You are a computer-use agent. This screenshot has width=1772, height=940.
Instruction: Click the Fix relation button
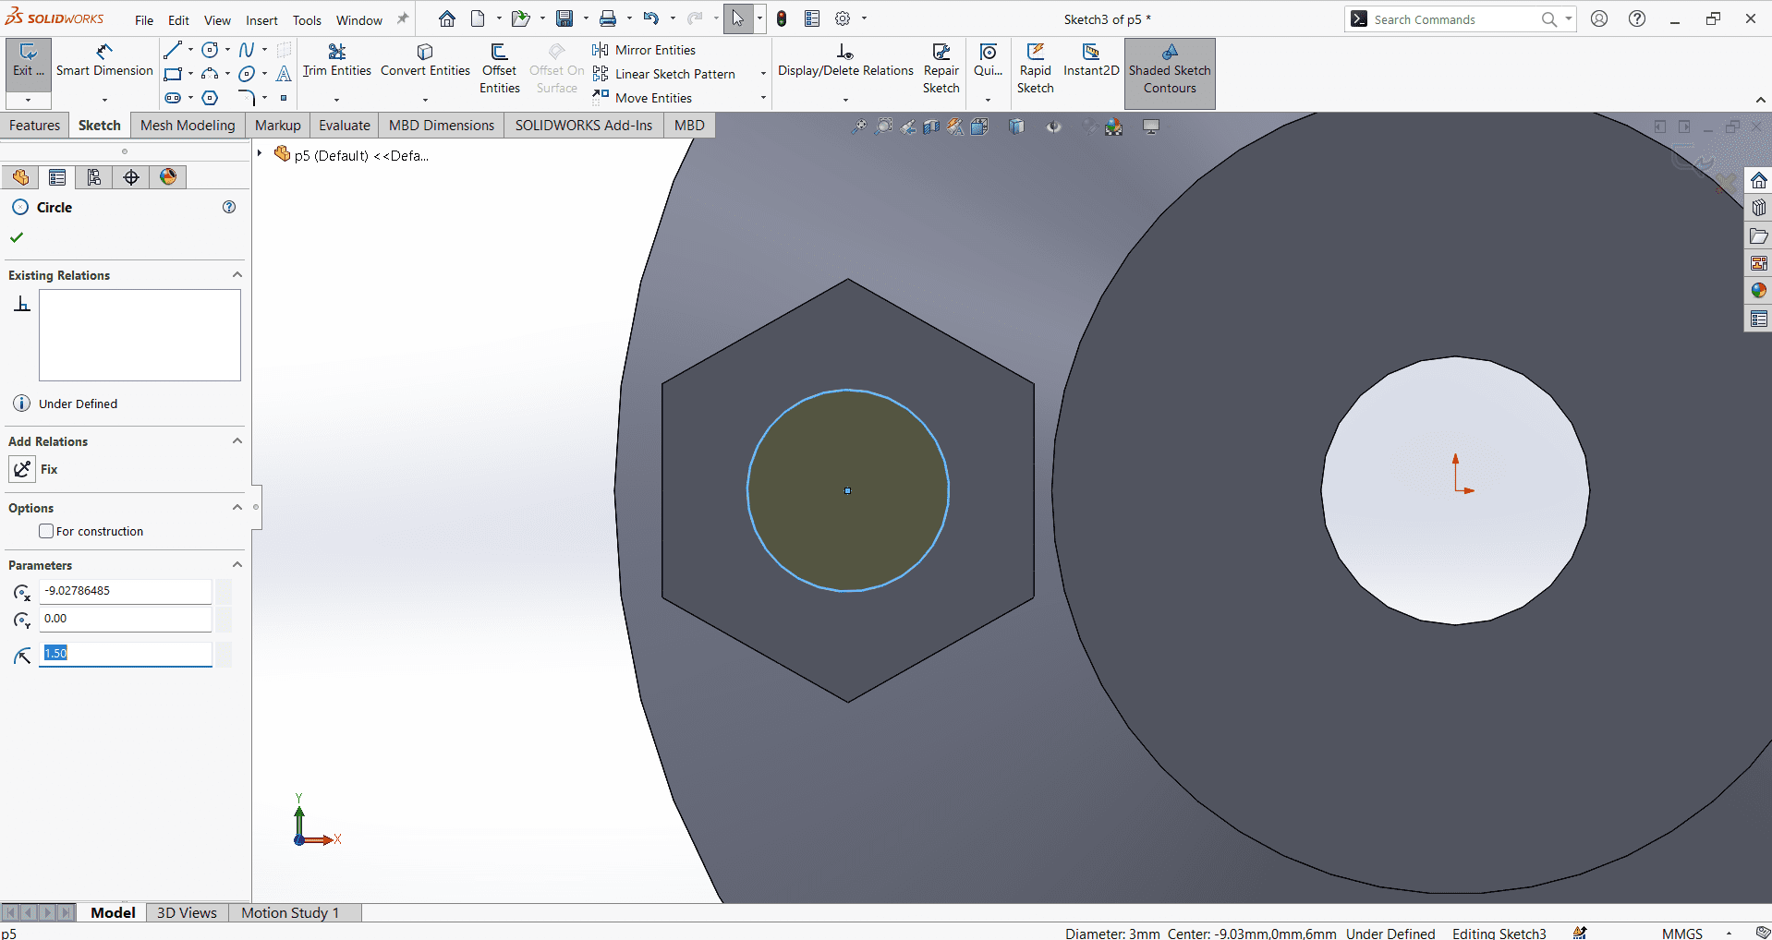[22, 469]
